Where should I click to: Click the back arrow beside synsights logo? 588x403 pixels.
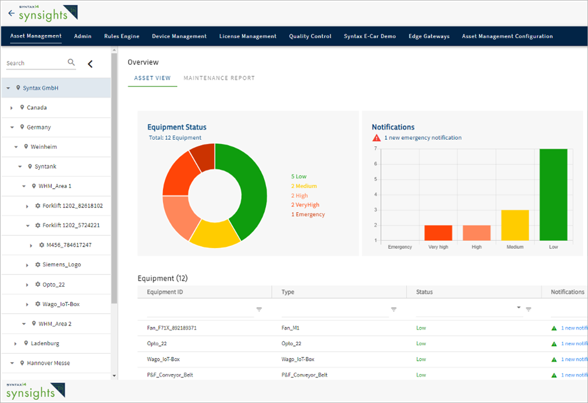coord(11,13)
